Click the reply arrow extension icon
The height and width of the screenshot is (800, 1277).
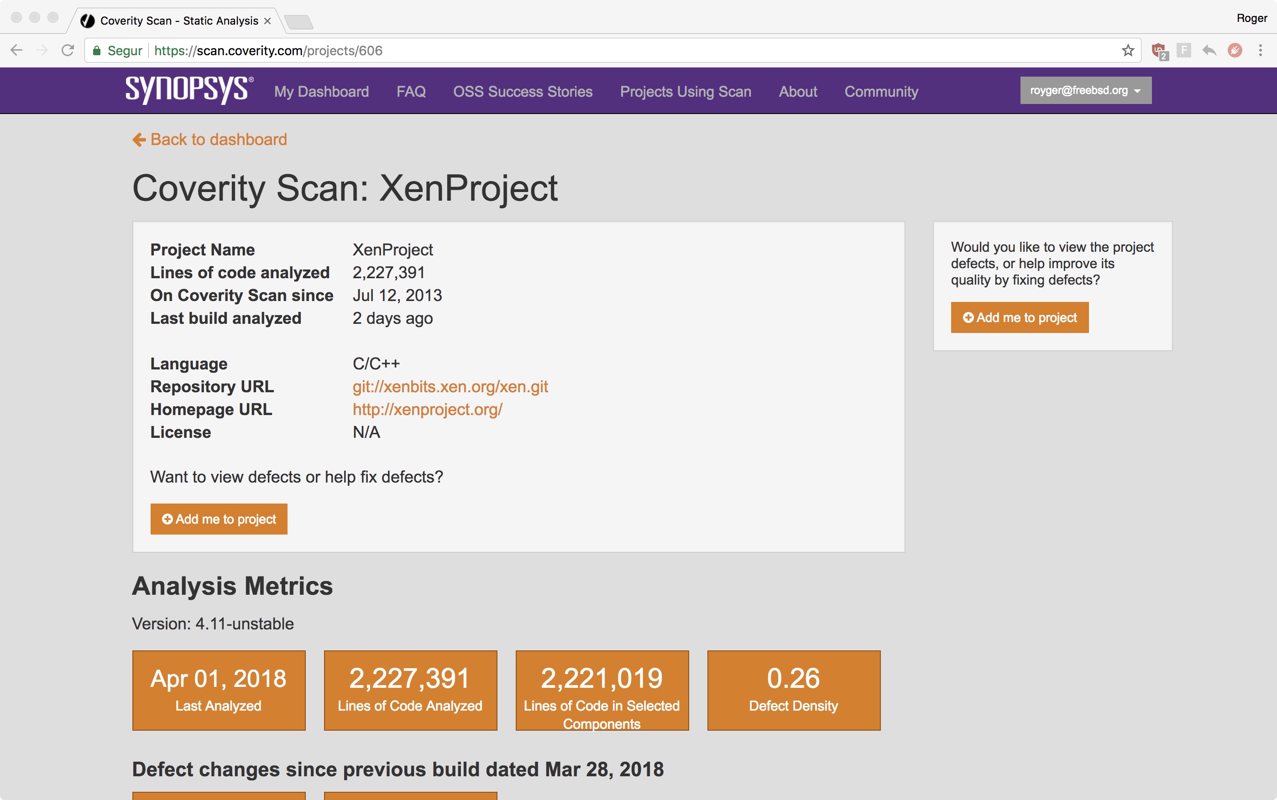pyautogui.click(x=1209, y=51)
